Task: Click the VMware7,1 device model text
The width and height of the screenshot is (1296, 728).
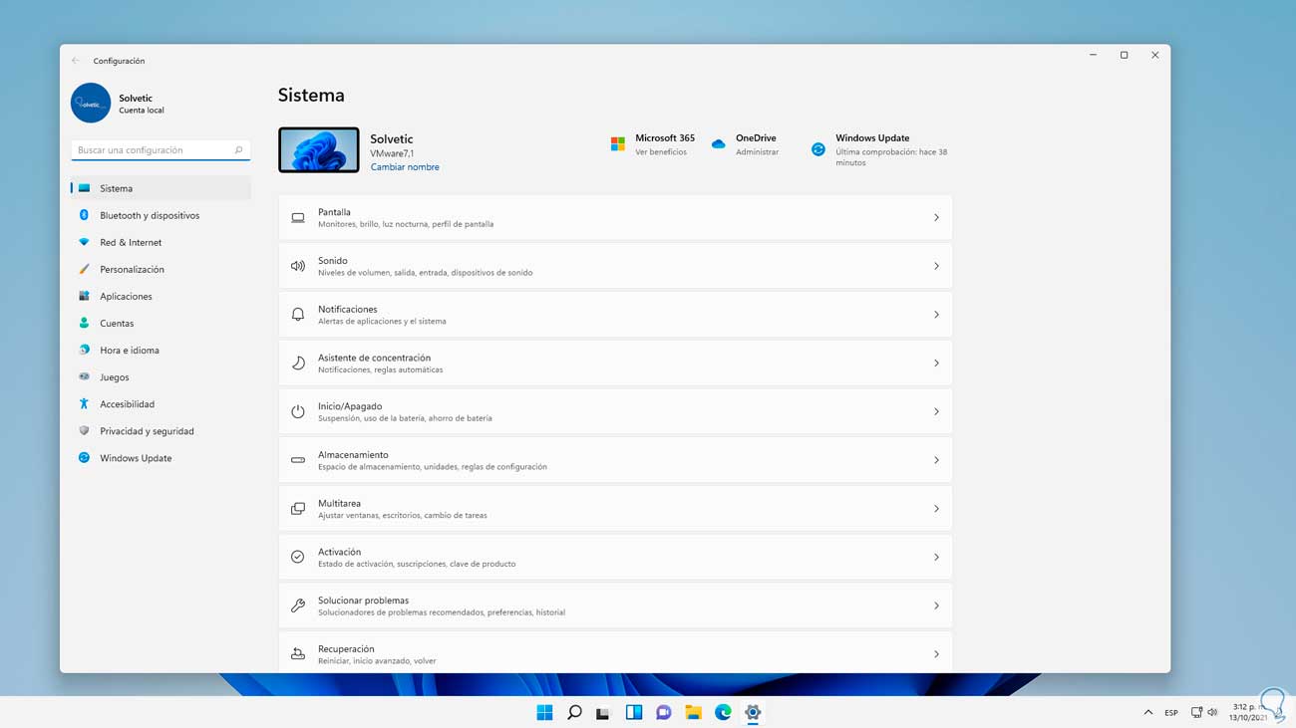Action: pyautogui.click(x=392, y=153)
